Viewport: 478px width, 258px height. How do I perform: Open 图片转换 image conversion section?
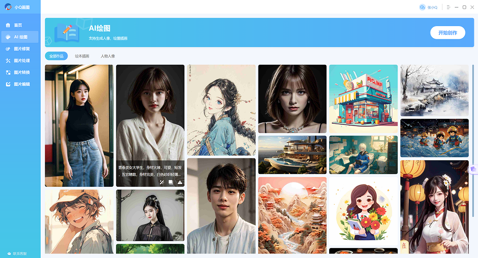pyautogui.click(x=21, y=73)
